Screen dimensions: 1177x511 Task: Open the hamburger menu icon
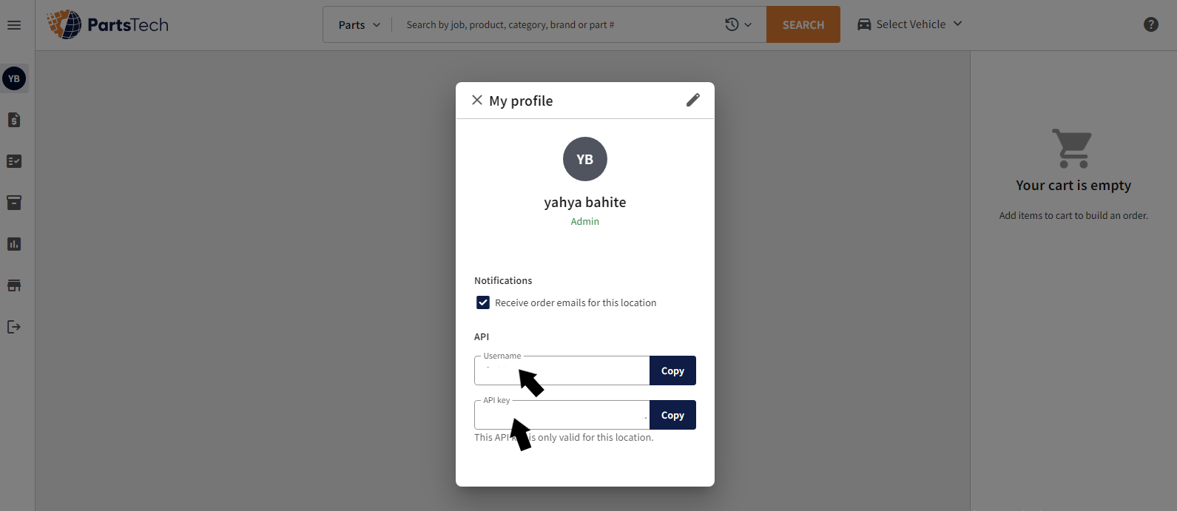click(x=14, y=25)
